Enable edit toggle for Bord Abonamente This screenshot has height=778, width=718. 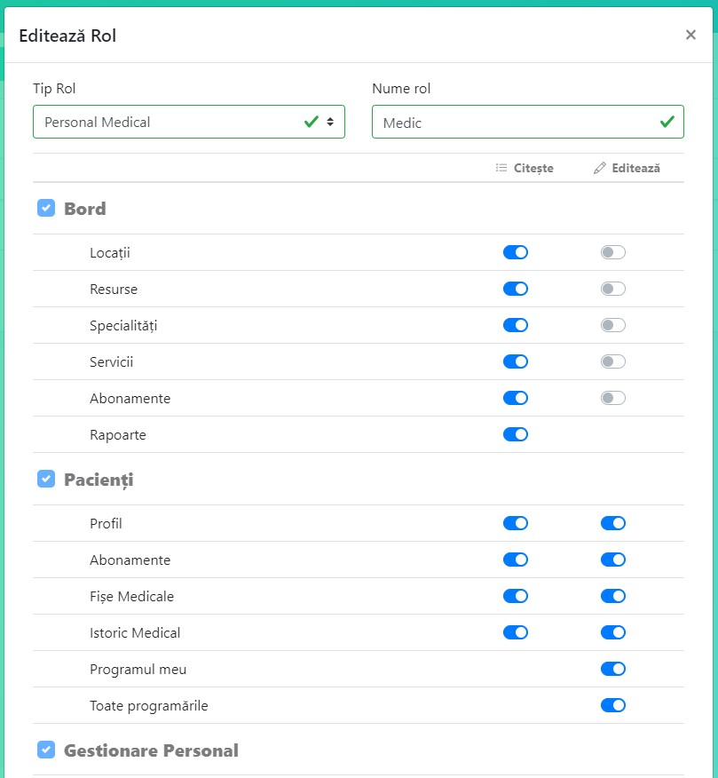(613, 398)
